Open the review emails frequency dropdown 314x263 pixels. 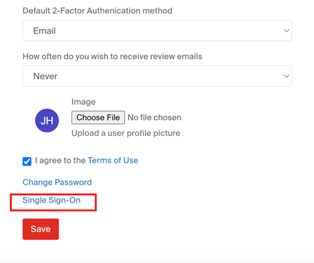(157, 76)
